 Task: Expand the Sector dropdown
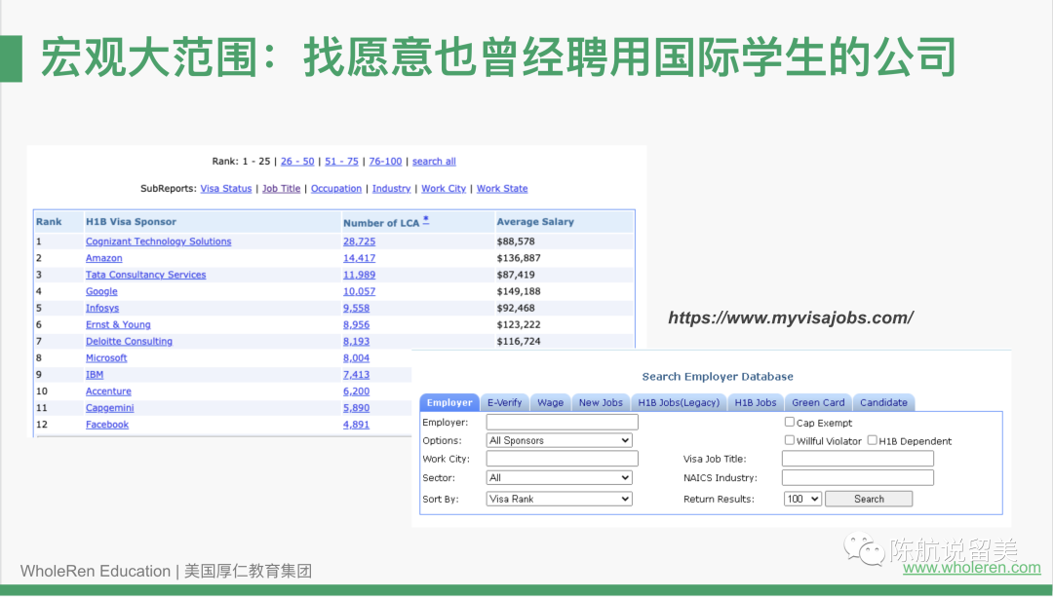pos(559,478)
